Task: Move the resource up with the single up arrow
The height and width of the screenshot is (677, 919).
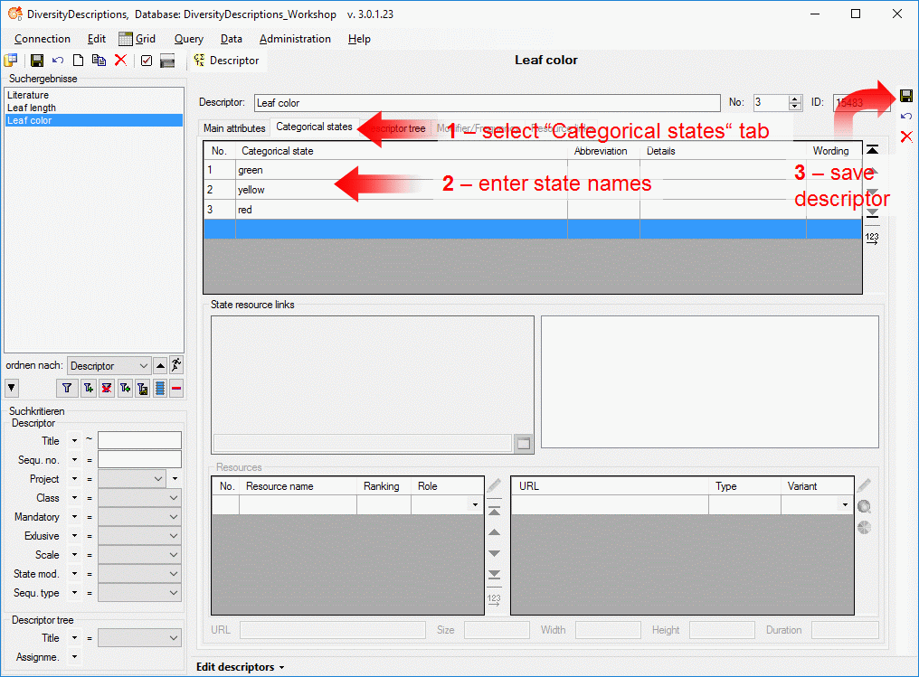Action: [x=494, y=532]
